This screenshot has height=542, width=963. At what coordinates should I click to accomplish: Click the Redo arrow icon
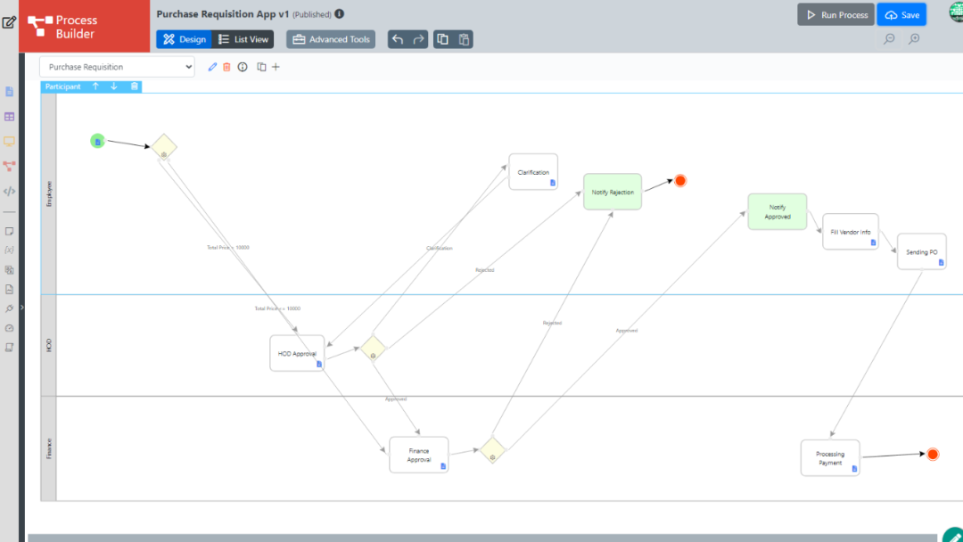coord(418,39)
